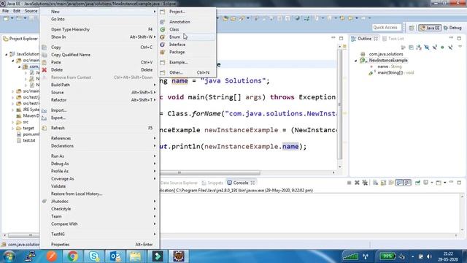Collapse the first src/main folder

[x=13, y=61]
